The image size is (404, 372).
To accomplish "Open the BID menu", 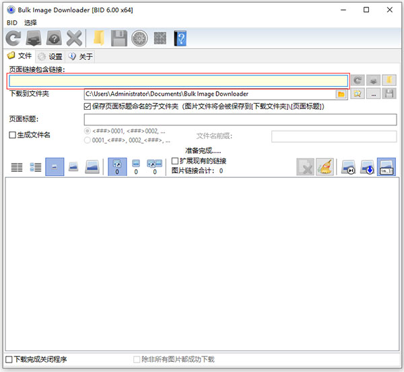I will 12,23.
